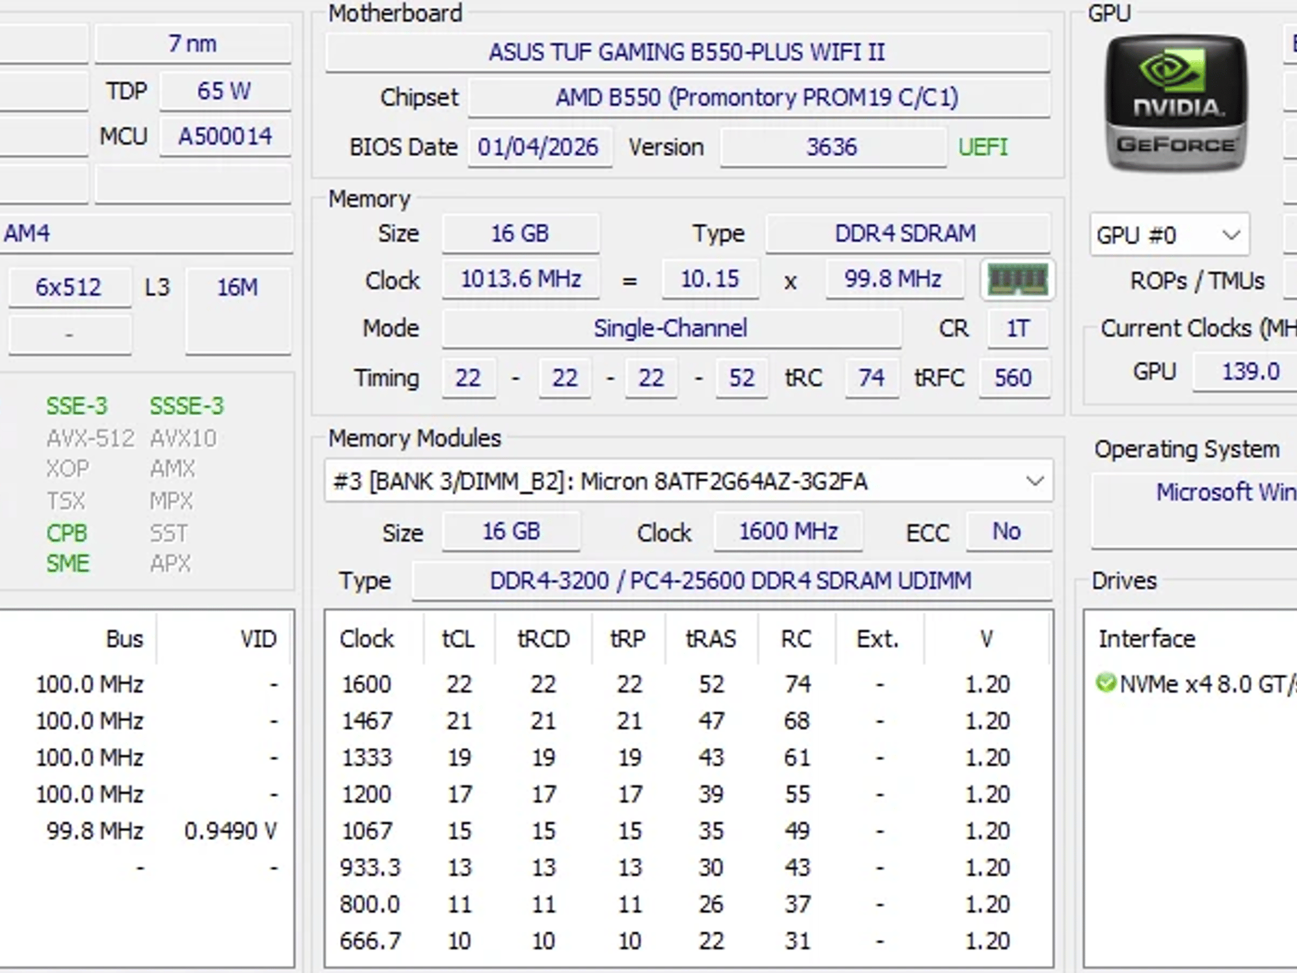Click the AVX-512 feature flag

pyautogui.click(x=91, y=438)
